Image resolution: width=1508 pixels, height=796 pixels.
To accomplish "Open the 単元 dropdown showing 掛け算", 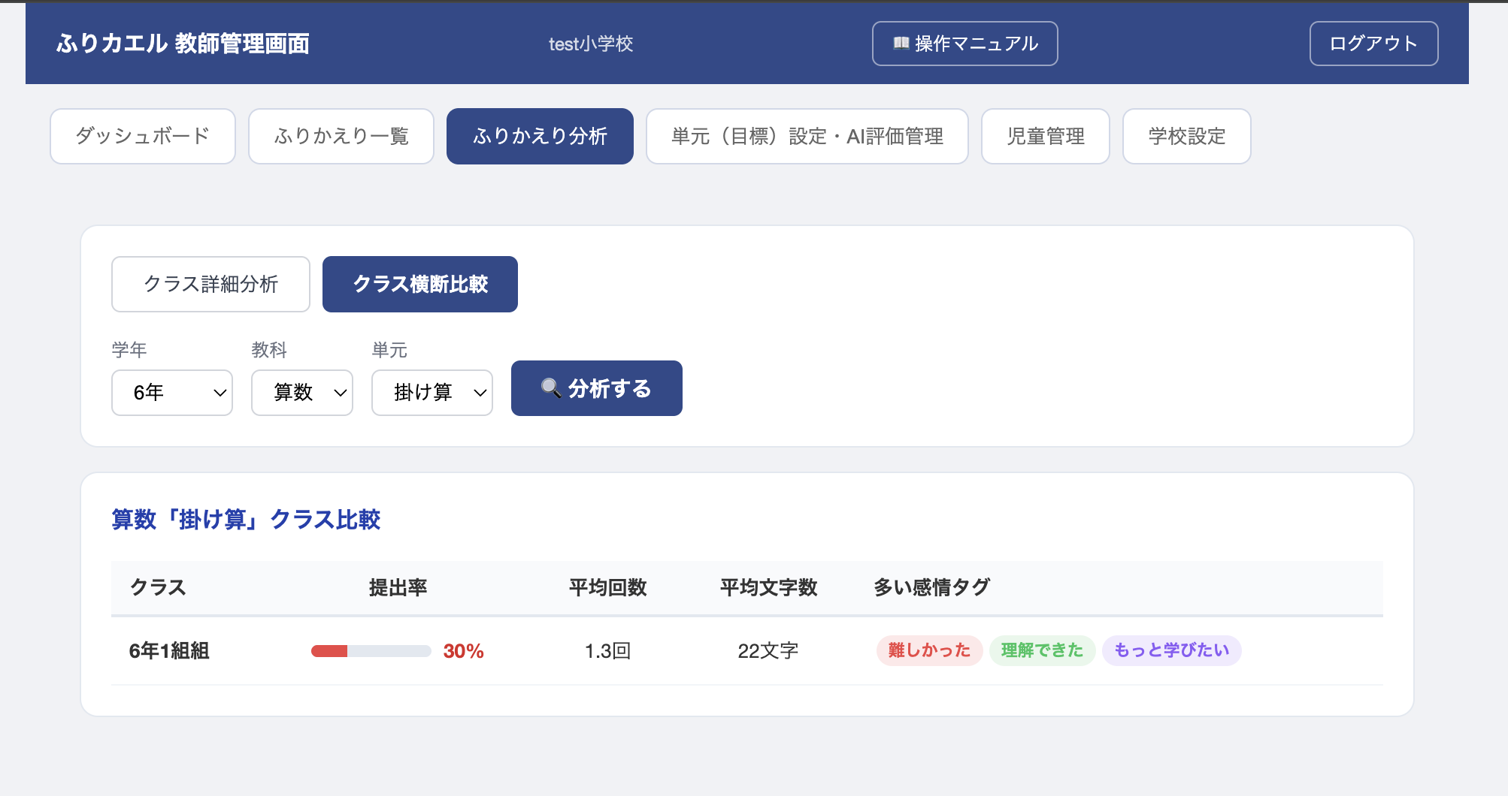I will 432,392.
